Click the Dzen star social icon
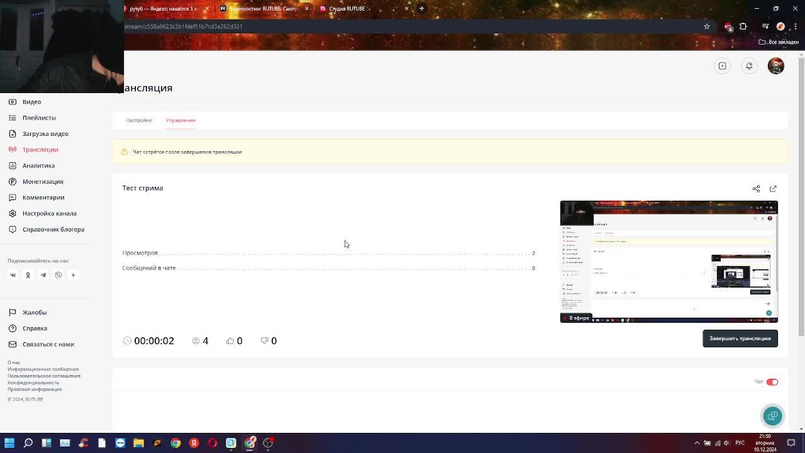The image size is (805, 453). (73, 275)
